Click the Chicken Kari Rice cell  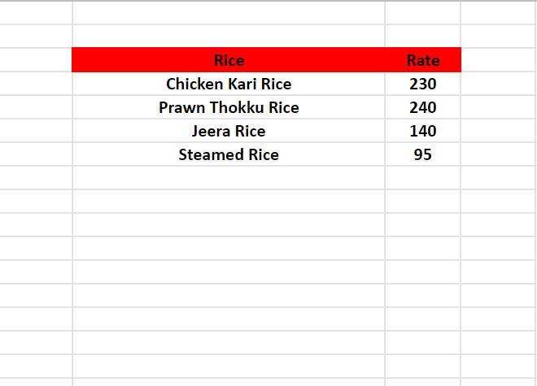(x=229, y=84)
